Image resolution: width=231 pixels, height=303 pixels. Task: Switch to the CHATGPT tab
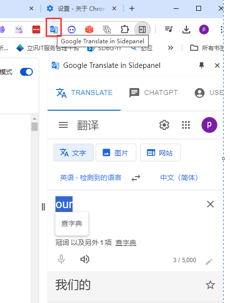(154, 93)
